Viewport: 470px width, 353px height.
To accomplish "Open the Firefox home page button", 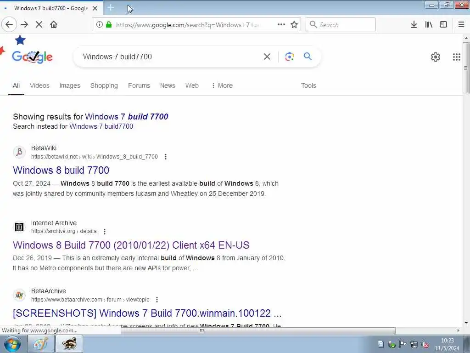I will click(54, 24).
